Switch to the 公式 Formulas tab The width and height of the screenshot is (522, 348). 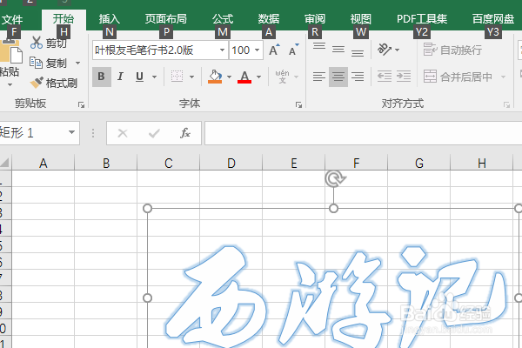coord(223,19)
